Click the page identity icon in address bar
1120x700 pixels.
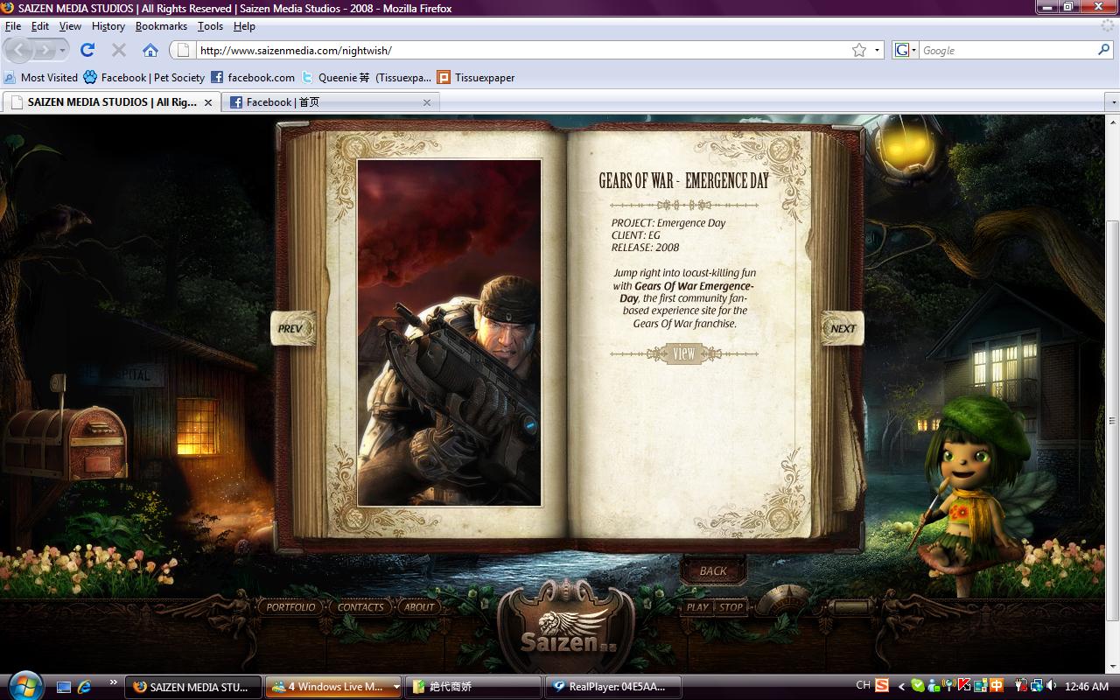(x=184, y=50)
